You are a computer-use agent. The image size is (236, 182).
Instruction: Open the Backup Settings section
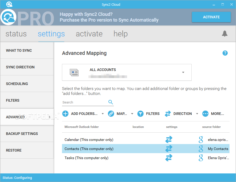pyautogui.click(x=27, y=134)
